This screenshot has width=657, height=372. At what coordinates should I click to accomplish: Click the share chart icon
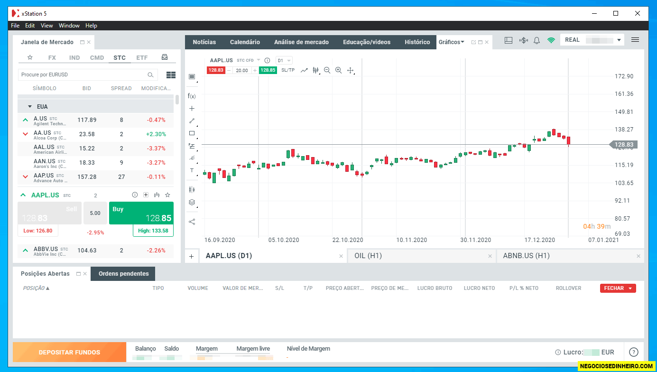click(x=192, y=222)
